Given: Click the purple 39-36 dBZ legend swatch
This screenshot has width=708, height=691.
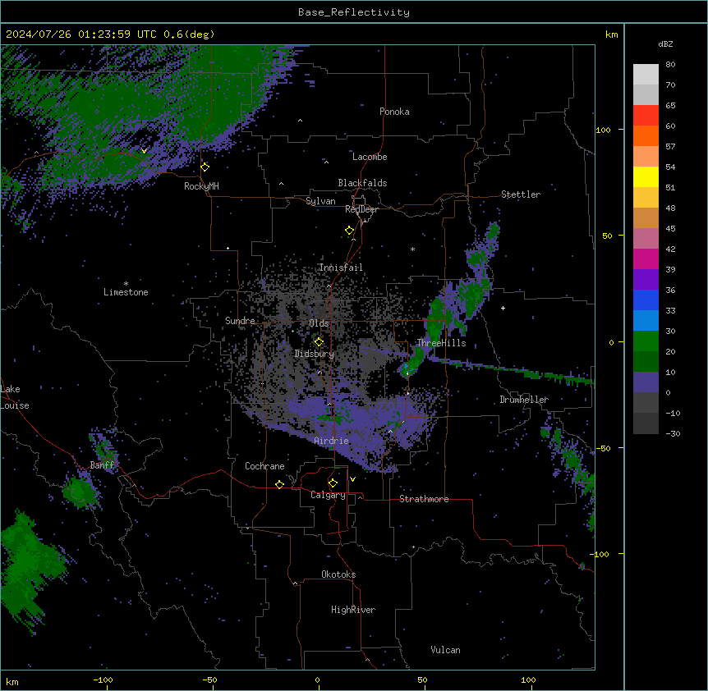Looking at the screenshot, I should pos(646,280).
